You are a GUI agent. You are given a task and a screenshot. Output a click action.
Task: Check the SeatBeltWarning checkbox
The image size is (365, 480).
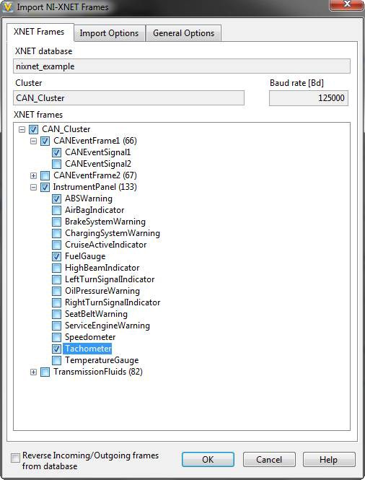tap(56, 315)
